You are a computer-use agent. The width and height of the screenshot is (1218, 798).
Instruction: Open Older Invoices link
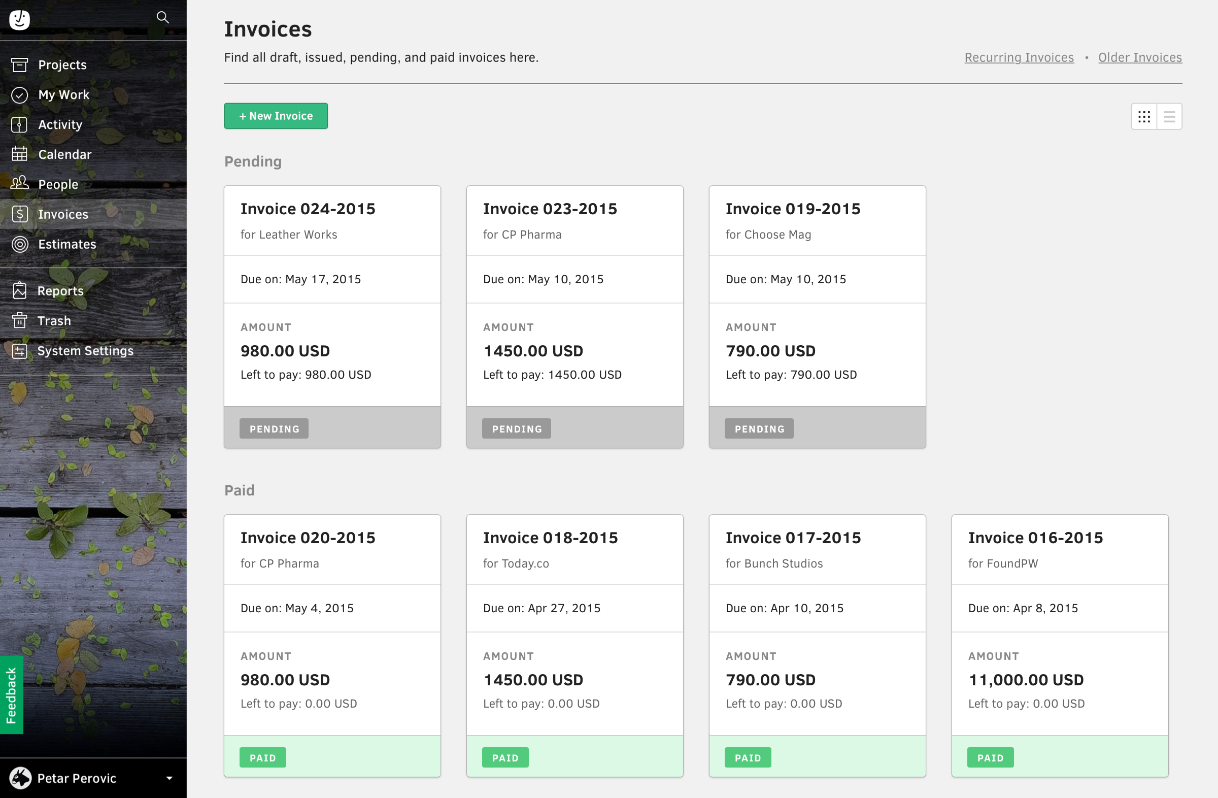point(1140,57)
